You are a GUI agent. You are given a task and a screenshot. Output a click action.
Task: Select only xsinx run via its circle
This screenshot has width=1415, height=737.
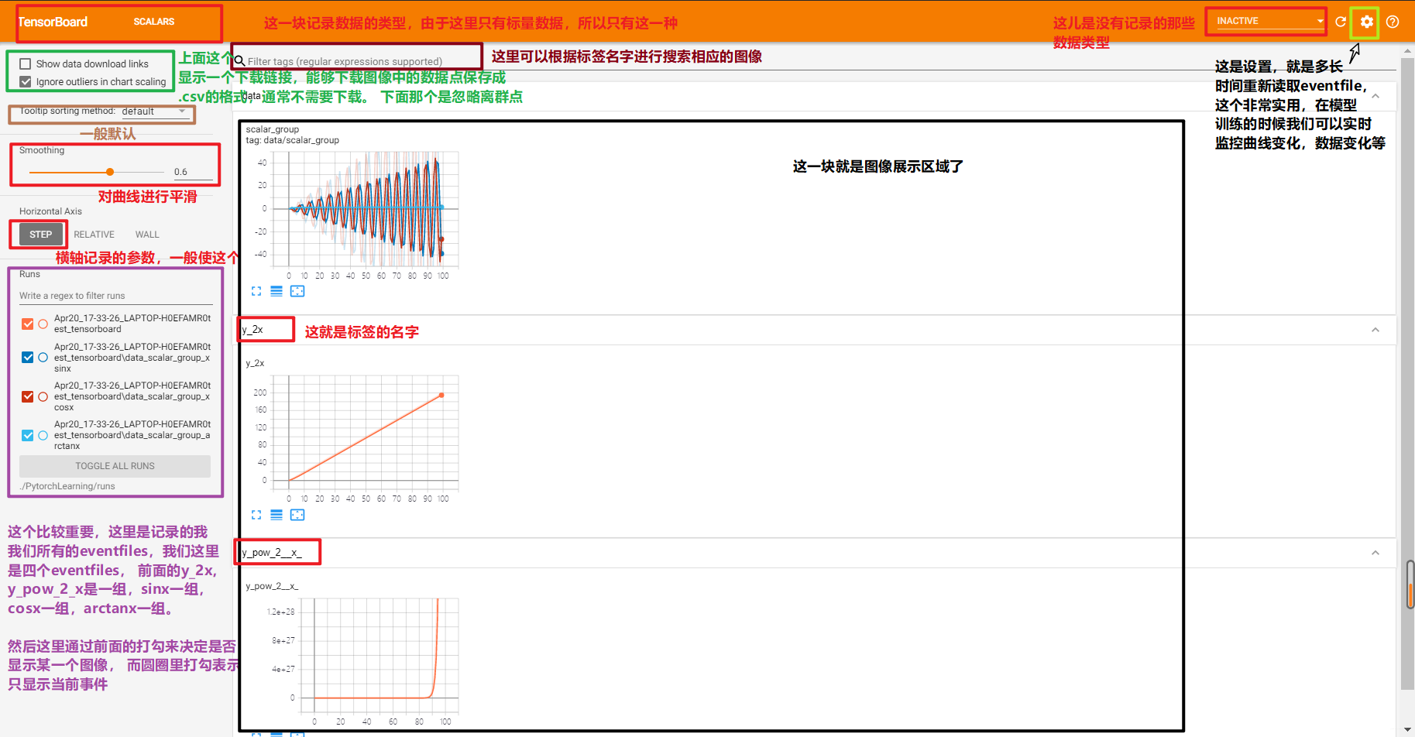43,357
